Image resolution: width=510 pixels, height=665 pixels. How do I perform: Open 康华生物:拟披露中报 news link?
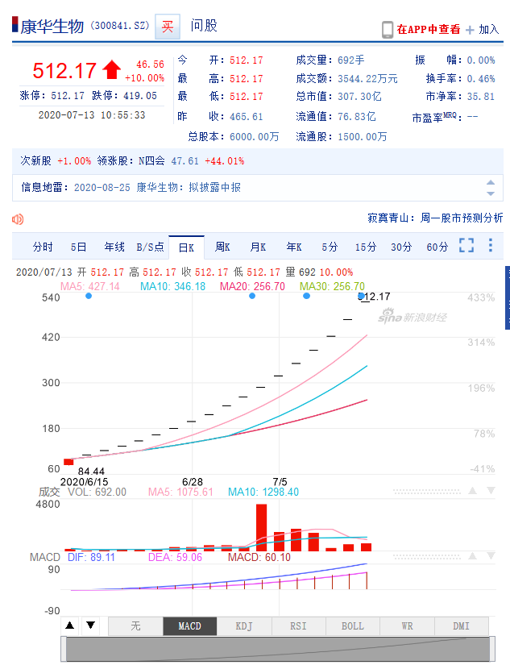[x=189, y=188]
